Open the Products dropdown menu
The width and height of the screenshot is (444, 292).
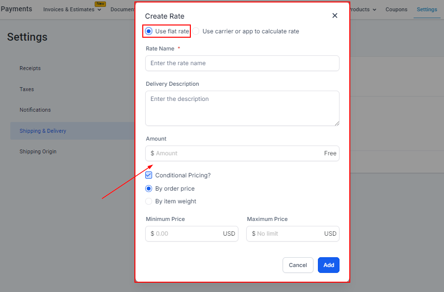[362, 10]
